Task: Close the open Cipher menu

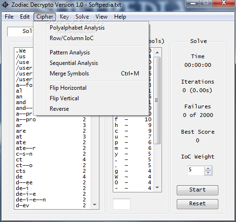Action: pos(45,17)
